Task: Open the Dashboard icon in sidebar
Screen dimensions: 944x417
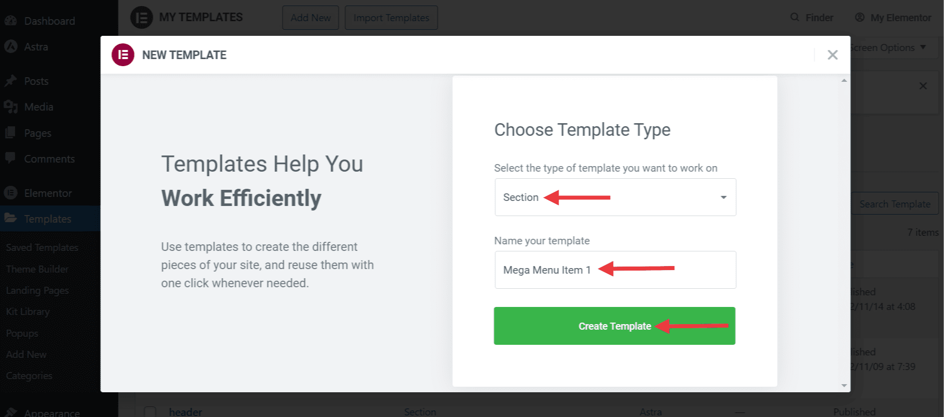Action: [x=11, y=21]
